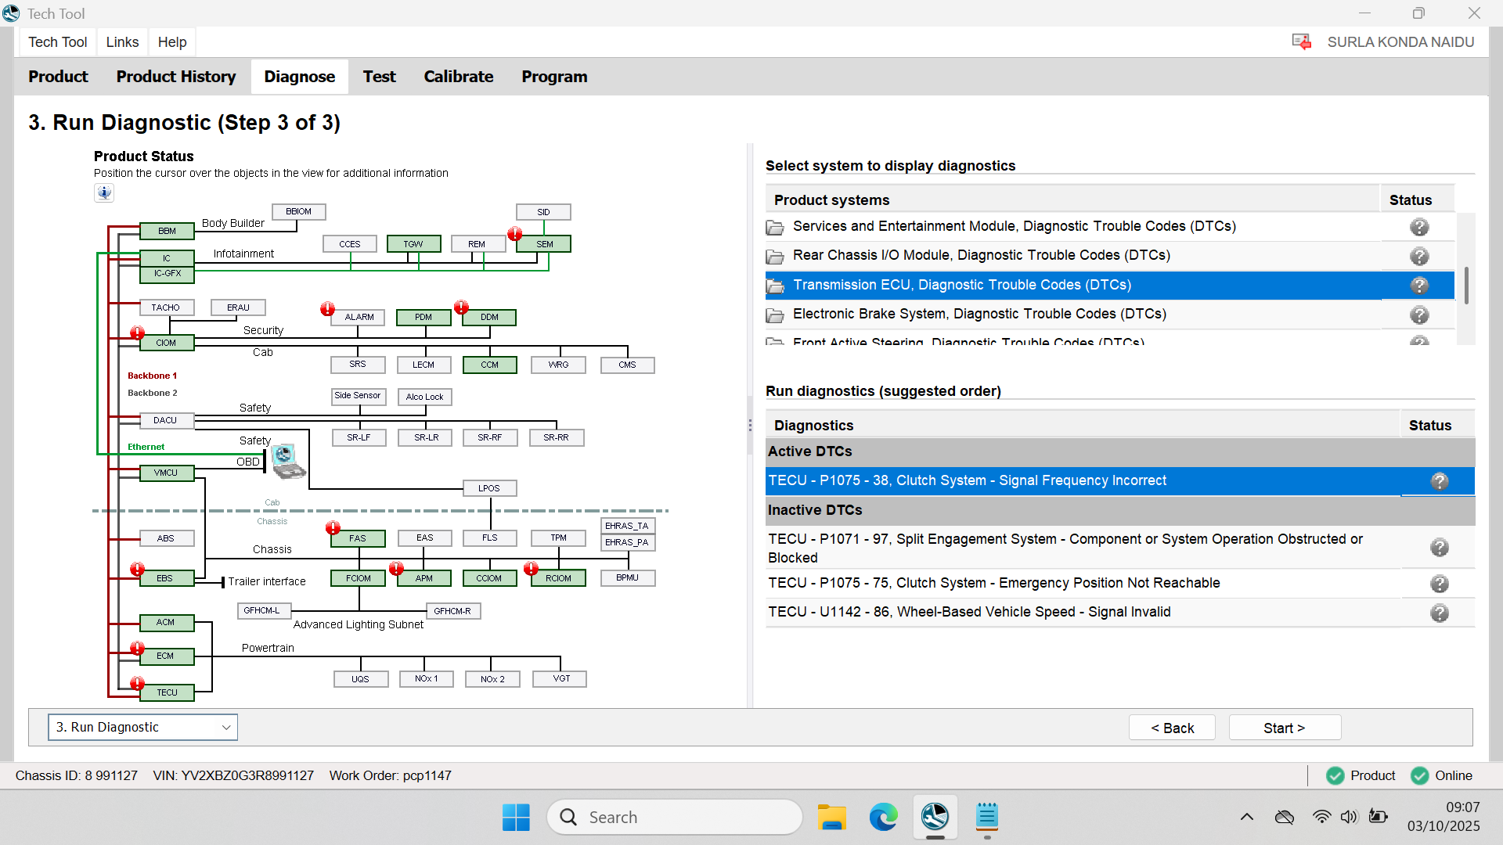Click the OBD laptop connection icon
1503x845 pixels.
(287, 461)
